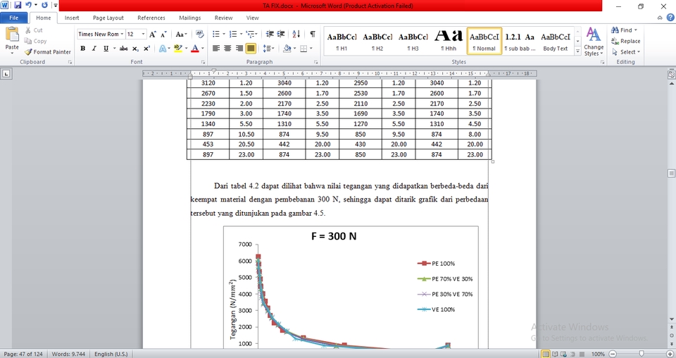
Task: Toggle Underline formatting
Action: coord(106,49)
